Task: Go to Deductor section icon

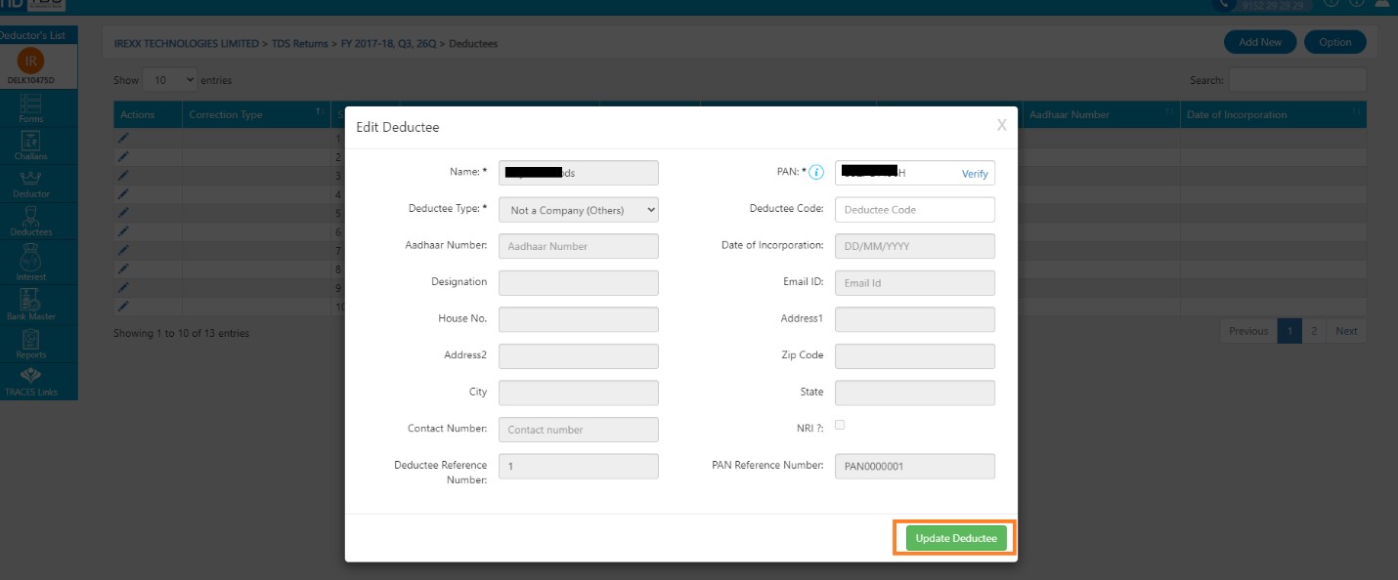Action: tap(31, 185)
